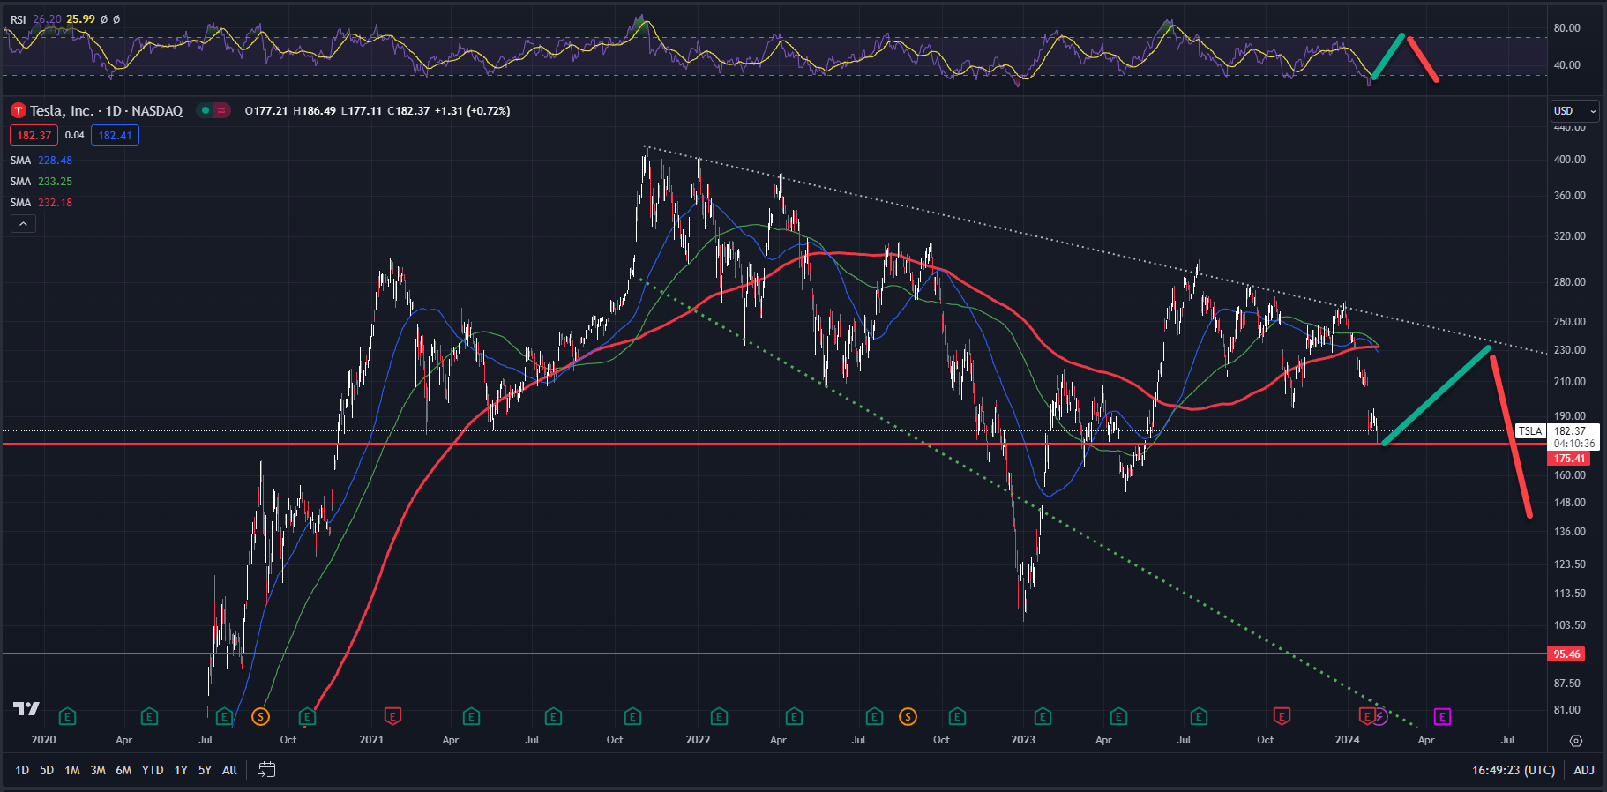Open the USD currency dropdown
This screenshot has width=1607, height=792.
click(1574, 111)
